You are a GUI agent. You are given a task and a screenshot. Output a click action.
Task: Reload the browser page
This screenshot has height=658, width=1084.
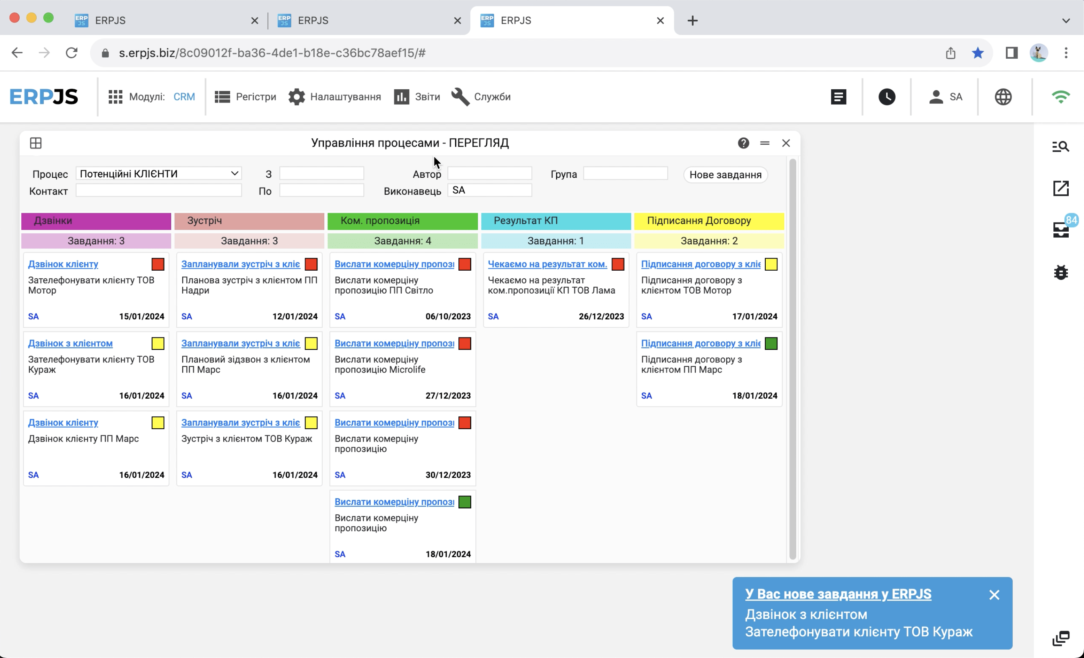pos(72,53)
